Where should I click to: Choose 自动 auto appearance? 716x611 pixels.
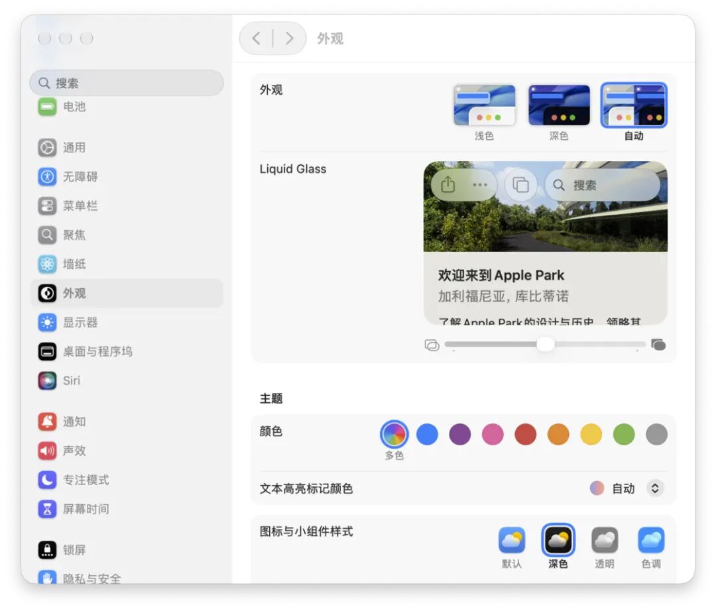coord(634,105)
